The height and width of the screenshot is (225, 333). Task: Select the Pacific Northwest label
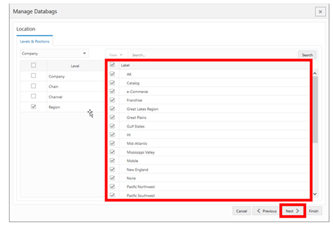[x=141, y=187]
